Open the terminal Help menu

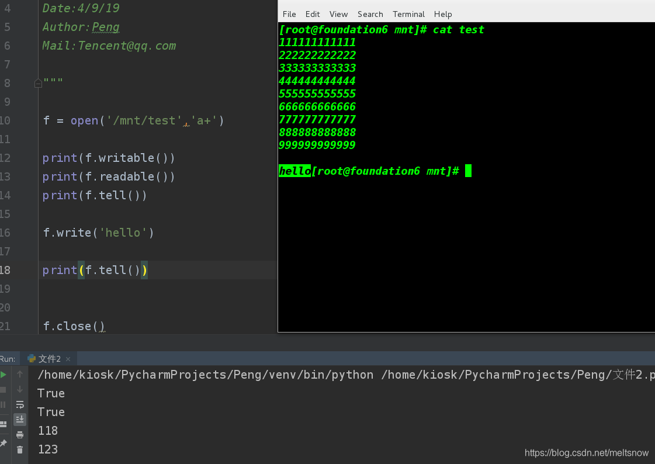pyautogui.click(x=443, y=14)
